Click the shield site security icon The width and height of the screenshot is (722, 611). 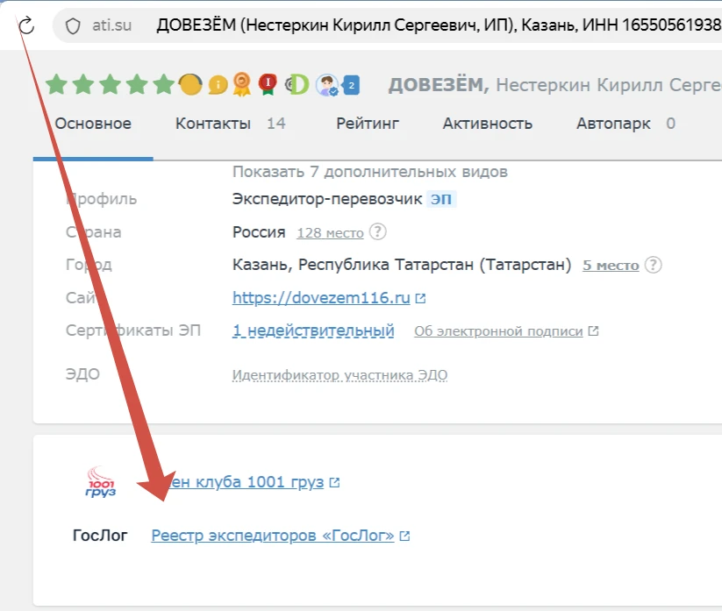pyautogui.click(x=73, y=25)
